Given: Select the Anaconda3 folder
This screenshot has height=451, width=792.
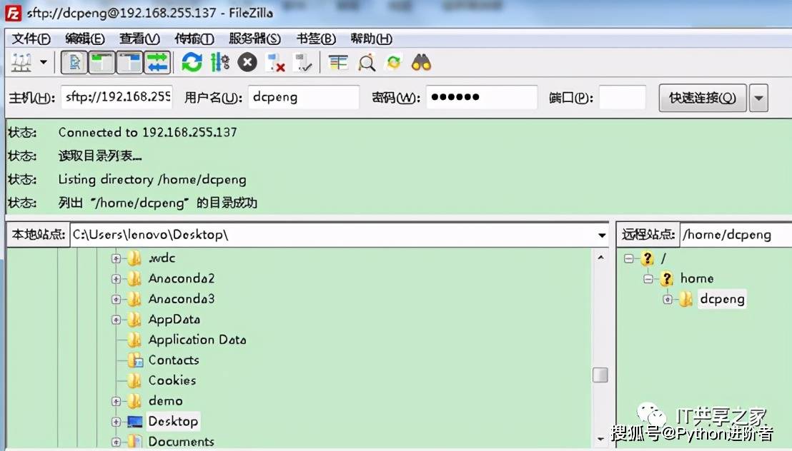Looking at the screenshot, I should coord(182,299).
